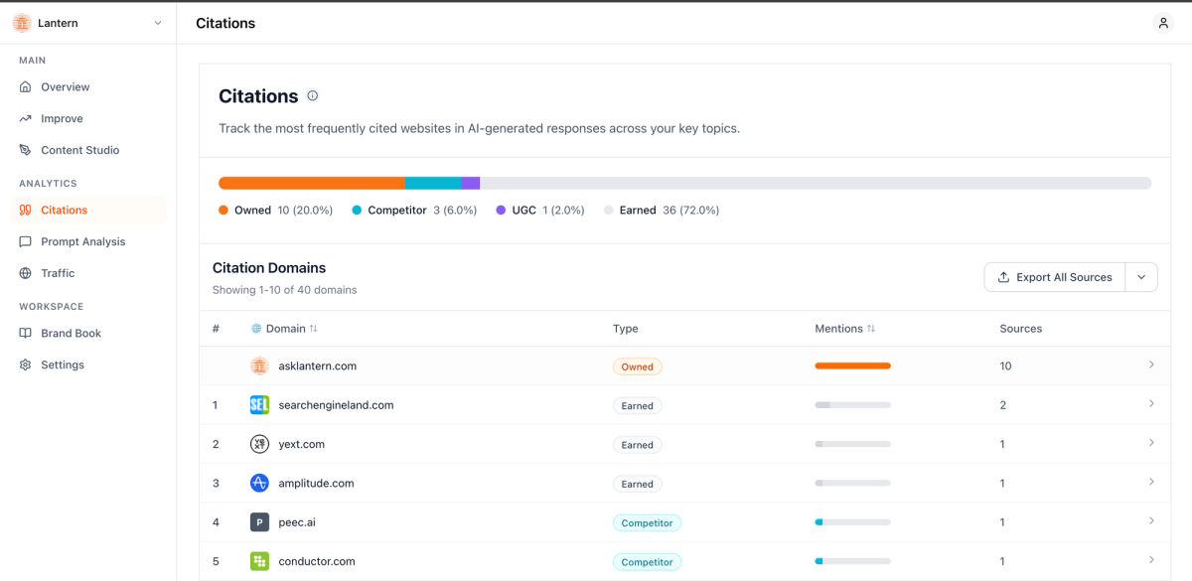Click the Competitor badge on peec.ai row

coord(647,522)
